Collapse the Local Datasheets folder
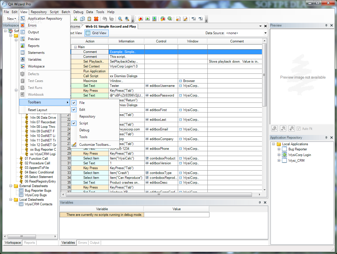 click(11, 200)
